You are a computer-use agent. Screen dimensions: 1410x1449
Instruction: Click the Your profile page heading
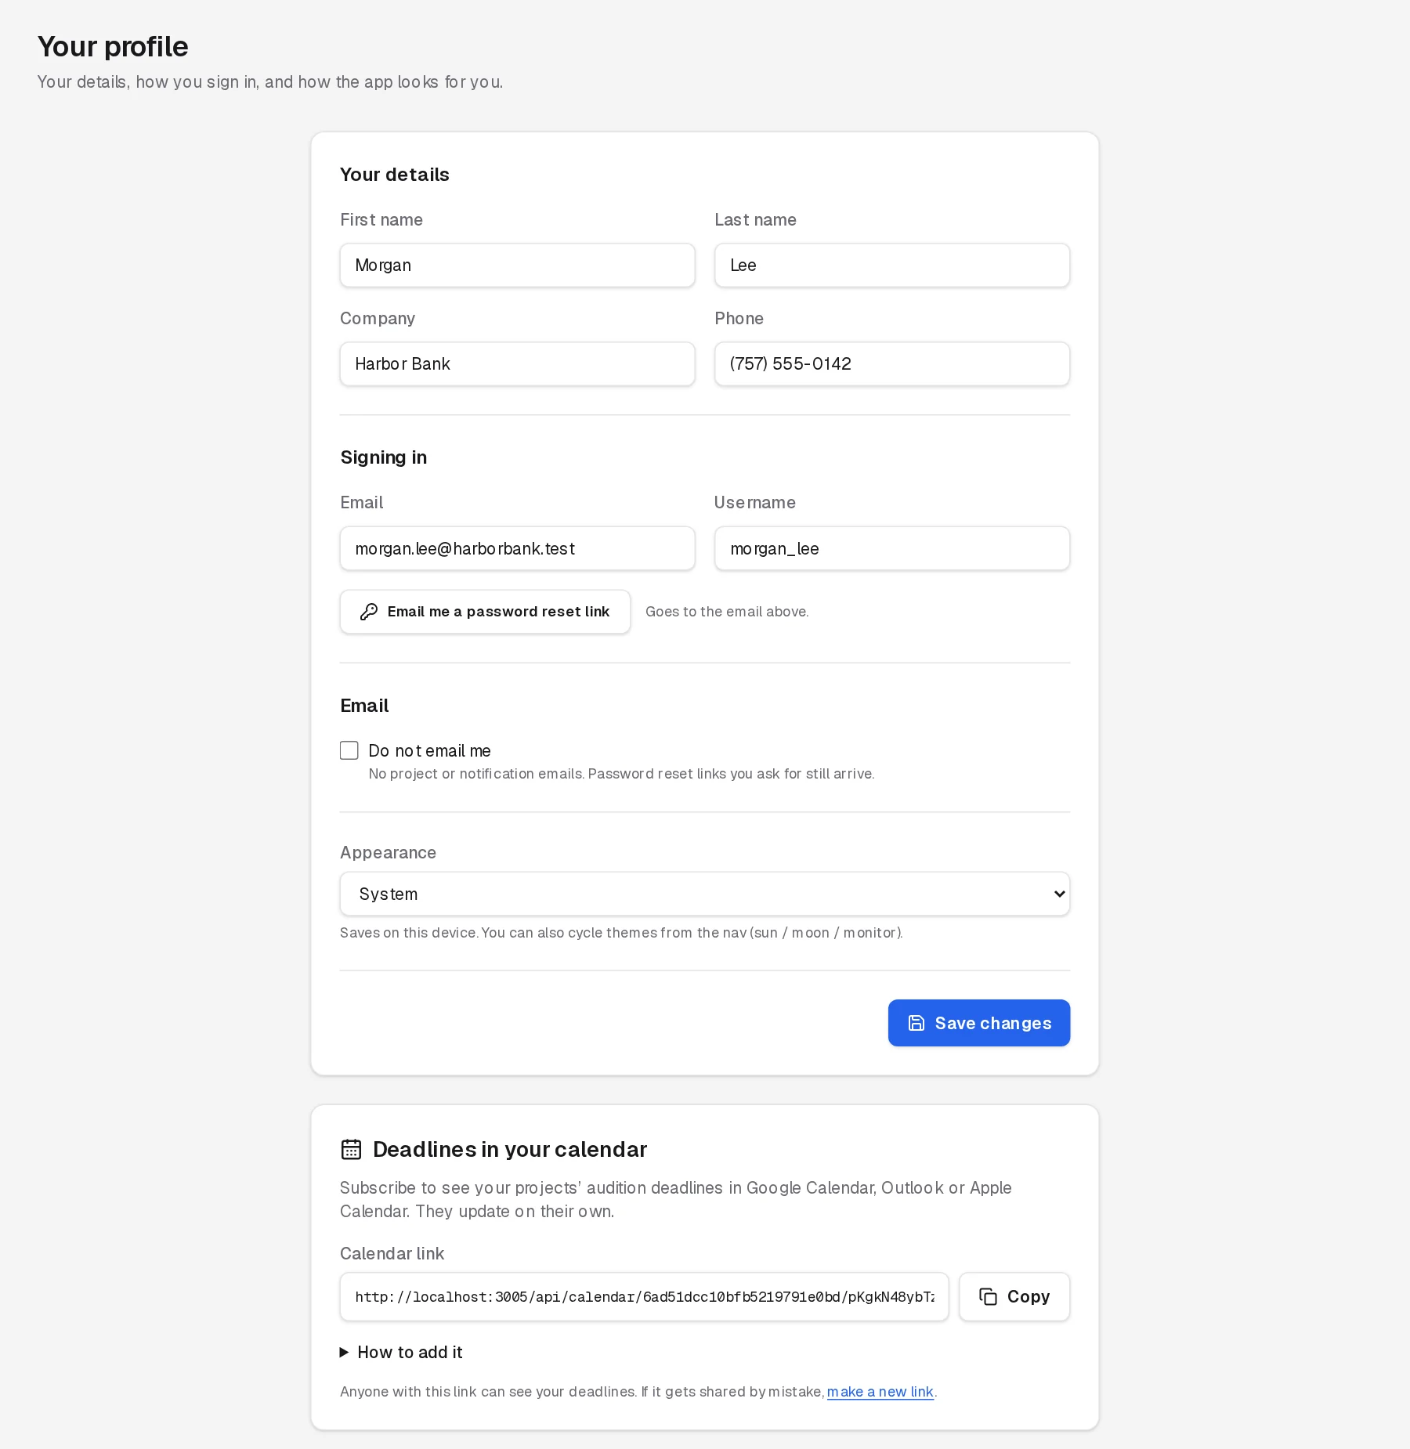[113, 47]
